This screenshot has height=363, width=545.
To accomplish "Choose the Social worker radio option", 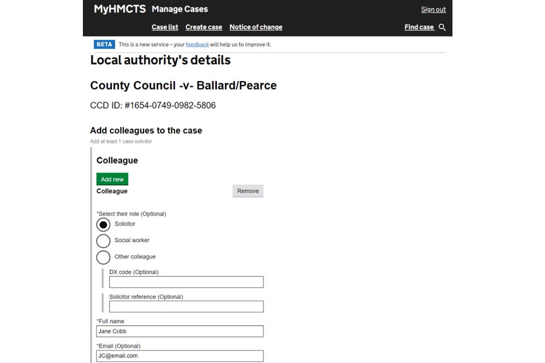I will 103,241.
